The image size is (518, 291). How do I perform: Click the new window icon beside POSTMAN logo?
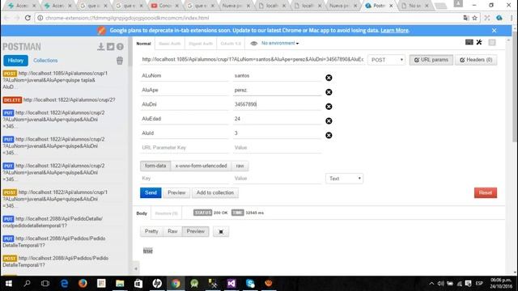pos(111,47)
